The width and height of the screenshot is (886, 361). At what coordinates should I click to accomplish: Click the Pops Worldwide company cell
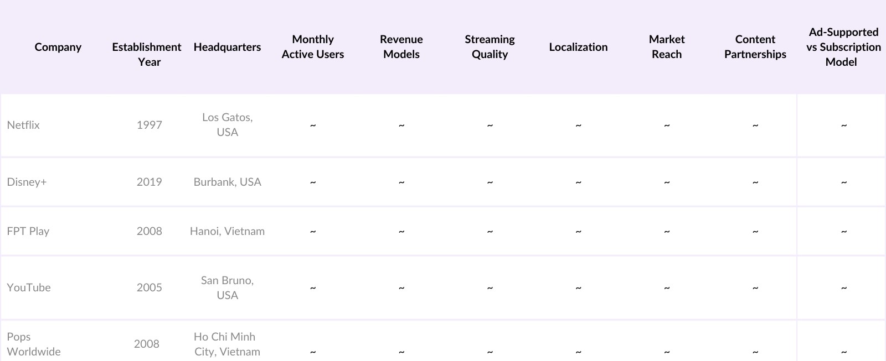click(x=34, y=344)
